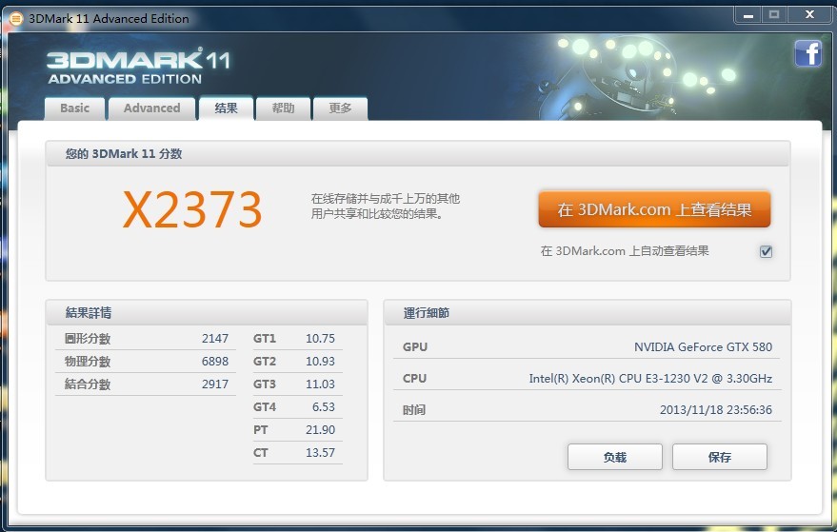Viewport: 837px width, 532px height.
Task: Switch to the Advanced tab
Action: click(x=152, y=108)
